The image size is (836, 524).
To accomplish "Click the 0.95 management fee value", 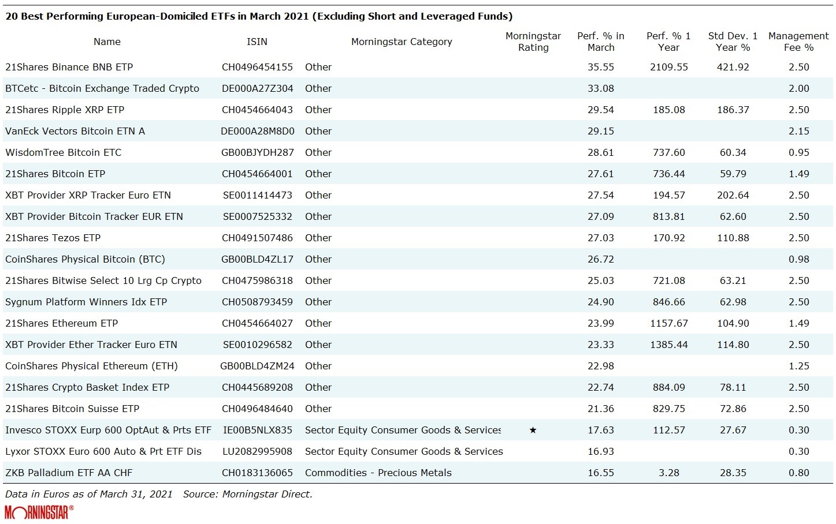I will pyautogui.click(x=798, y=152).
